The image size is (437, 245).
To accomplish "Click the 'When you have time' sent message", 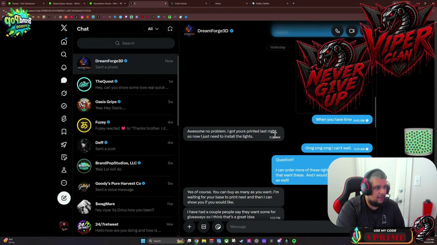I will coord(342,120).
